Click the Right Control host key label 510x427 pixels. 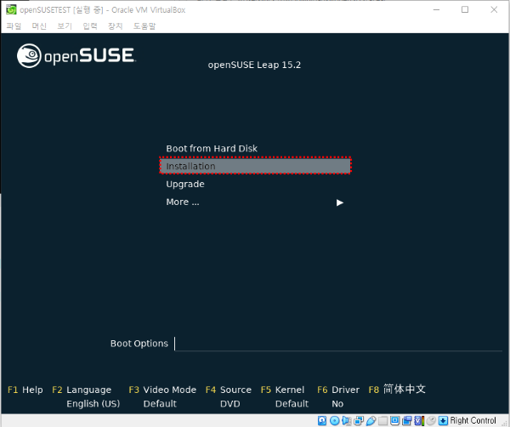[473, 420]
